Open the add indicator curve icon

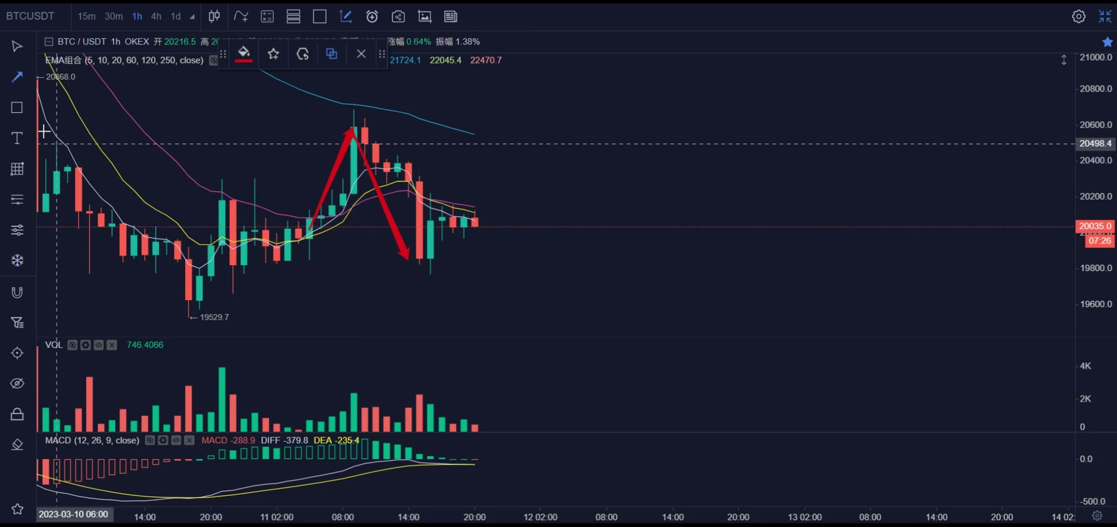click(x=241, y=17)
